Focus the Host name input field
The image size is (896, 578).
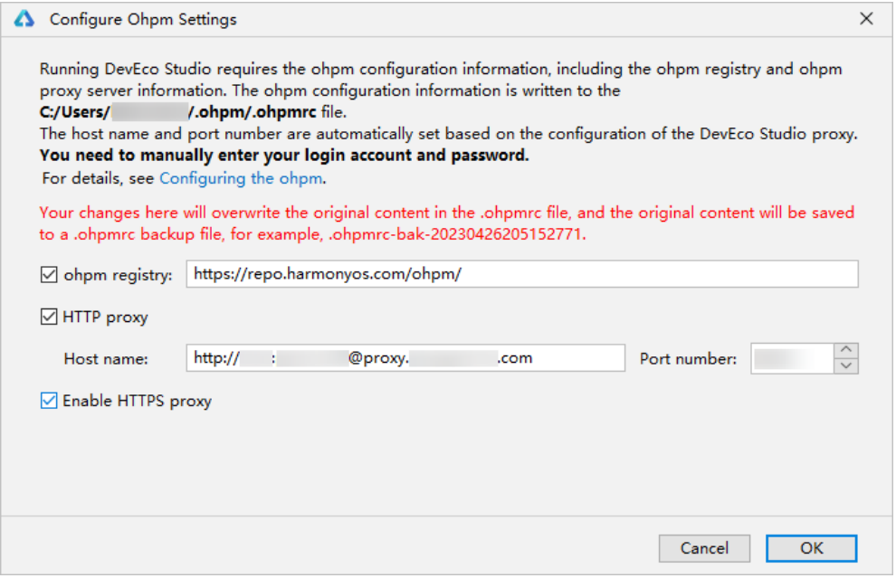405,358
